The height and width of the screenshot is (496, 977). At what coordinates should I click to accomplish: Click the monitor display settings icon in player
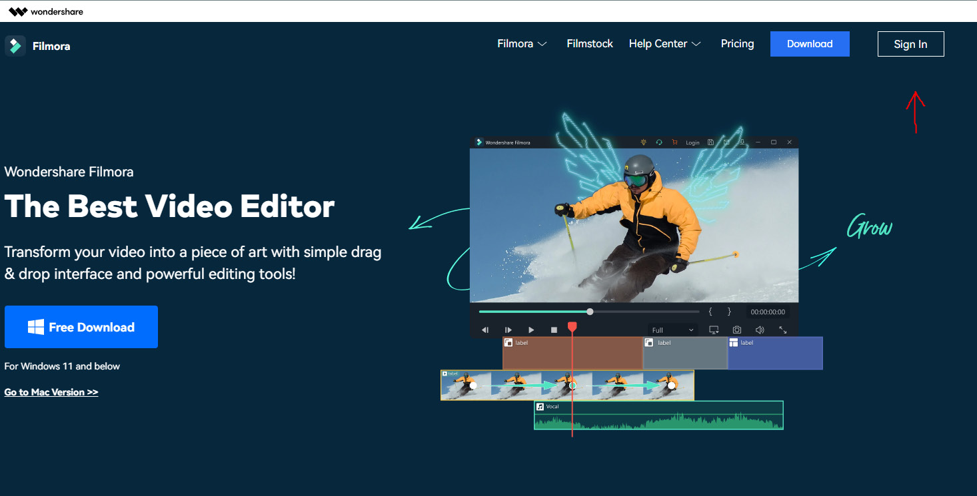[714, 330]
